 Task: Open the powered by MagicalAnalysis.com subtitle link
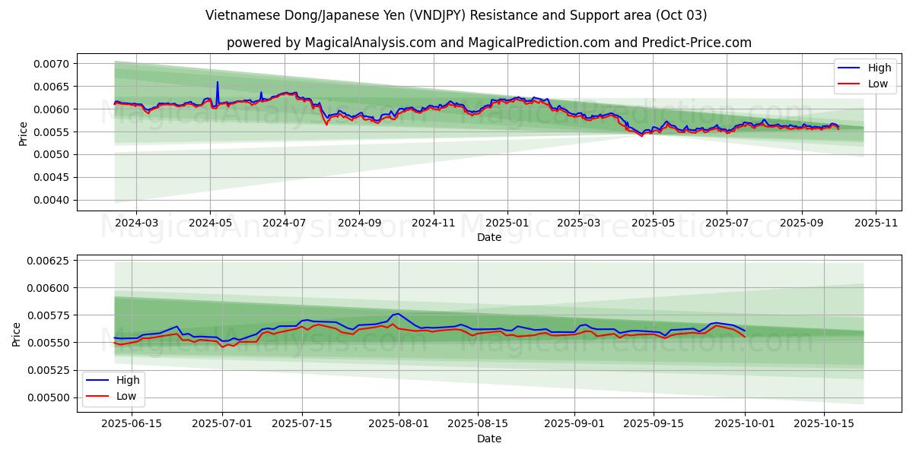(x=488, y=43)
